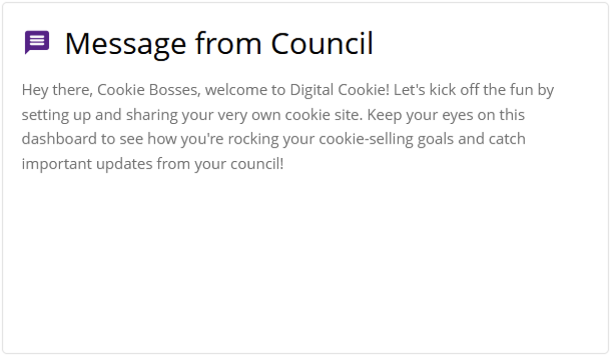The height and width of the screenshot is (355, 611).
Task: Click the word "from" in the heading
Action: coord(229,43)
